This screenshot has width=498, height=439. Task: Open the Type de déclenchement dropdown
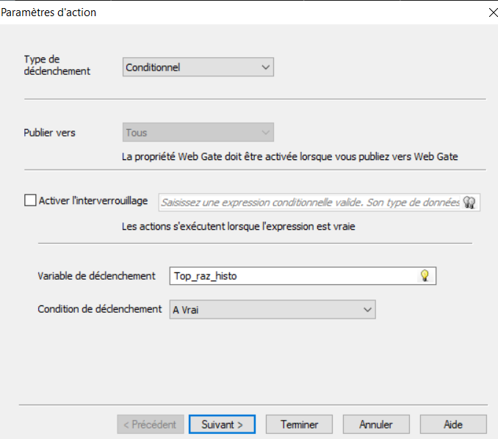pos(198,68)
